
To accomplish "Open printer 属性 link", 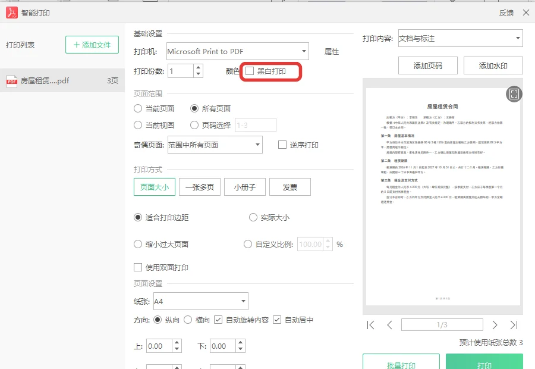I will coord(332,52).
